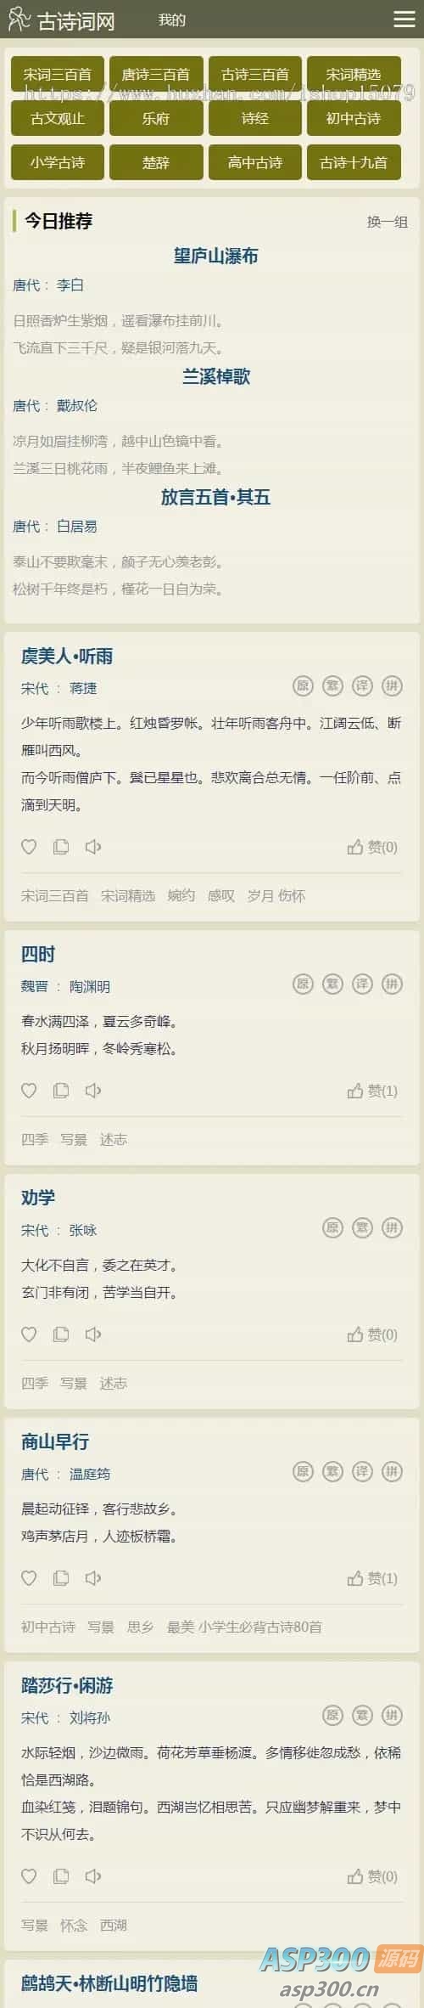
Task: Open 诗经 category button
Action: 255,118
